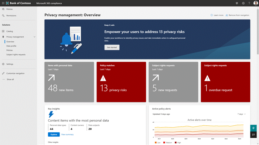Collapse the Privacy management section chevron
Image resolution: width=259 pixels, height=145 pixels.
[x=34, y=37]
